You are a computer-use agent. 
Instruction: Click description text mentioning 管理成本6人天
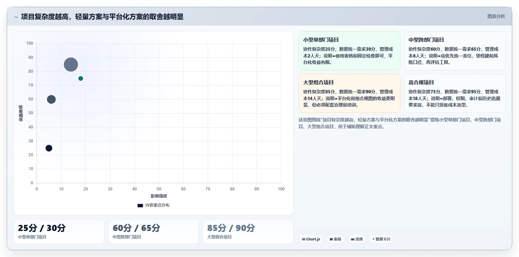[454, 56]
